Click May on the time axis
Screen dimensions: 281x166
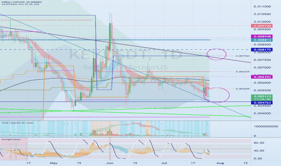54,163
